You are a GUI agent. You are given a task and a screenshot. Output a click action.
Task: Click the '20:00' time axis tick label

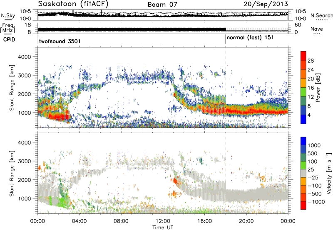[246, 221]
